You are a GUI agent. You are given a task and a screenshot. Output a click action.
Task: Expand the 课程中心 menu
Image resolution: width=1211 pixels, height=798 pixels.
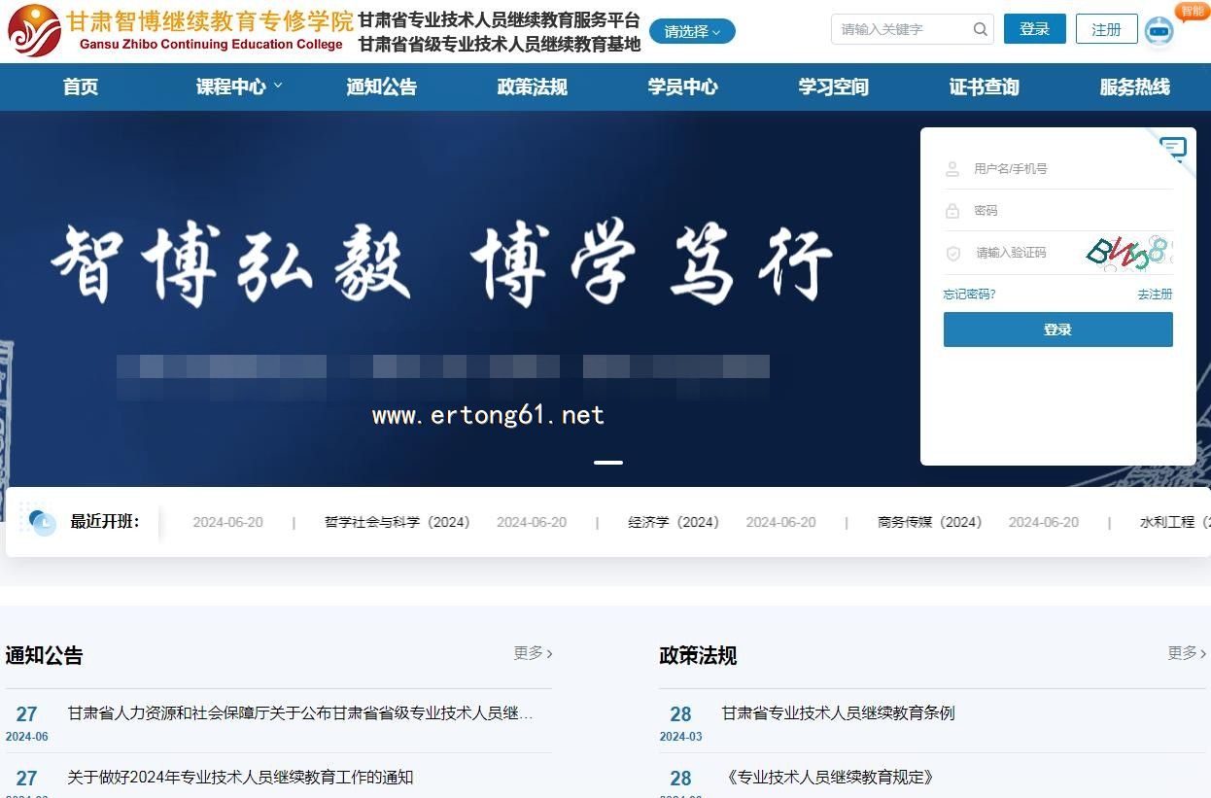[239, 87]
